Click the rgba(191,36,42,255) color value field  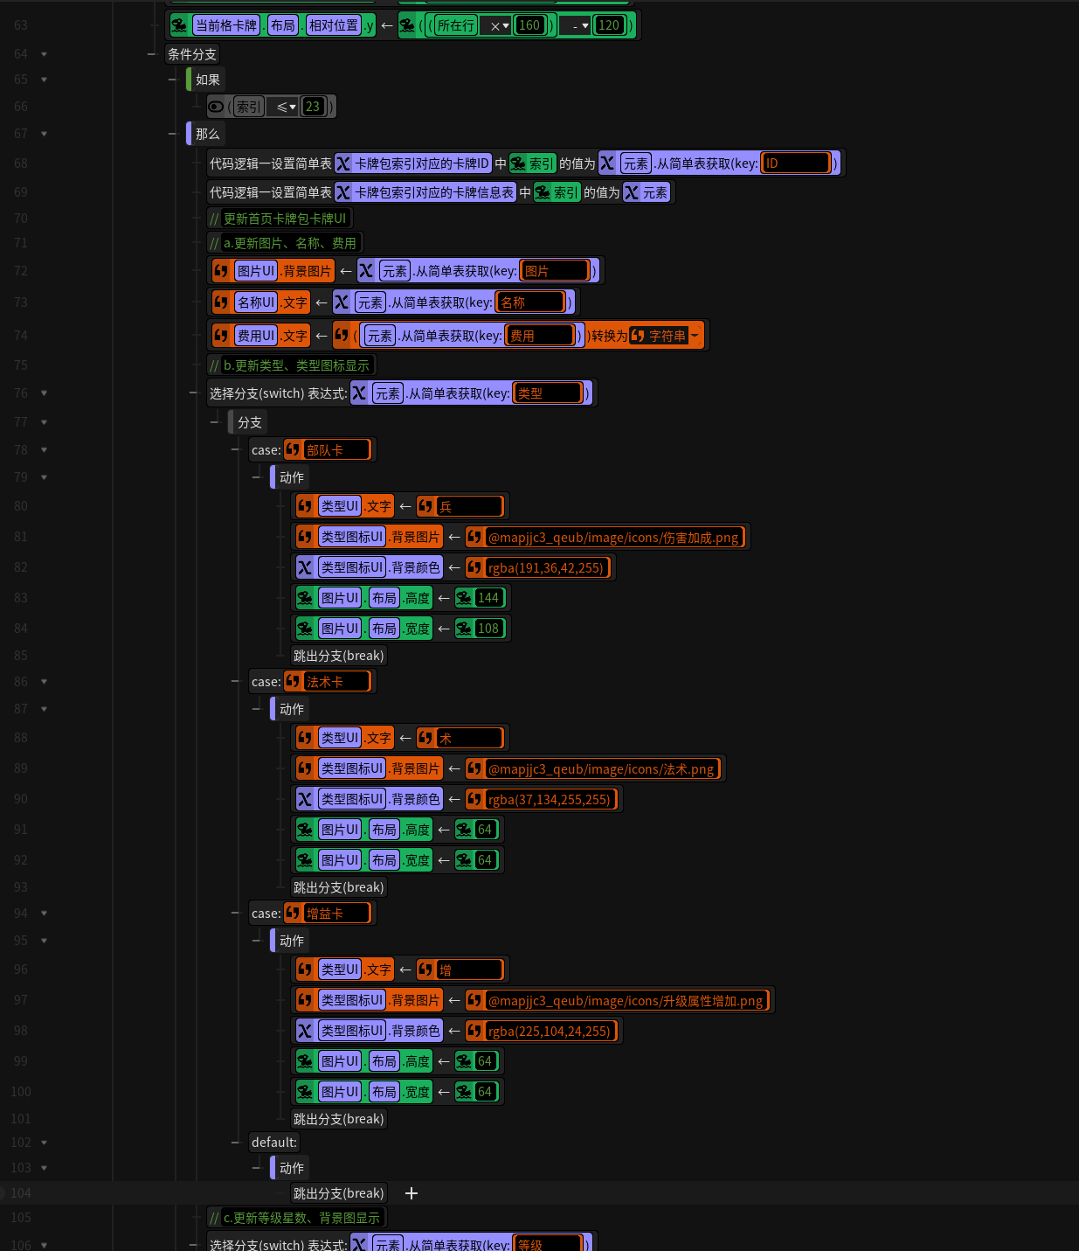[x=546, y=567]
